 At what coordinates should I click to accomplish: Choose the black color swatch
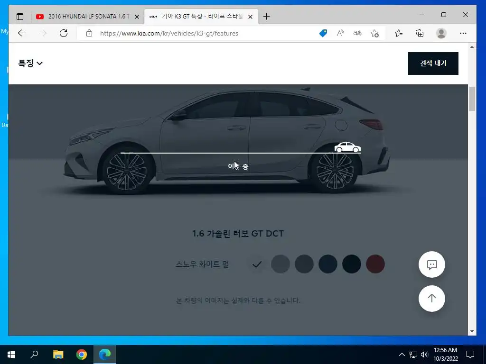[x=352, y=264]
